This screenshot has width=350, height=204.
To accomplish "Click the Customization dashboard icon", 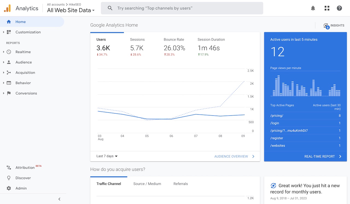I will 9,32.
